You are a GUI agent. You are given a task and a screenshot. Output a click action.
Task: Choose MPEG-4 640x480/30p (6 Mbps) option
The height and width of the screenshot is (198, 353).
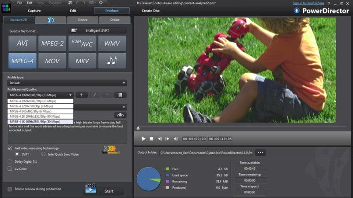(40, 112)
